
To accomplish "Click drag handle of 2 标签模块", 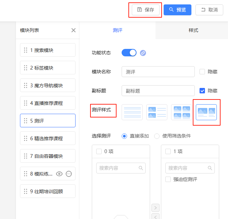I will (26, 68).
